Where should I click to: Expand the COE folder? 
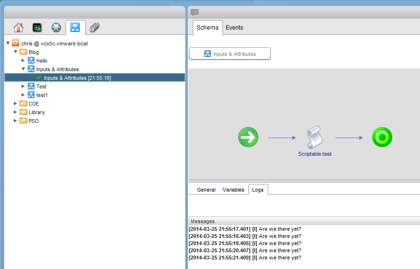point(16,104)
